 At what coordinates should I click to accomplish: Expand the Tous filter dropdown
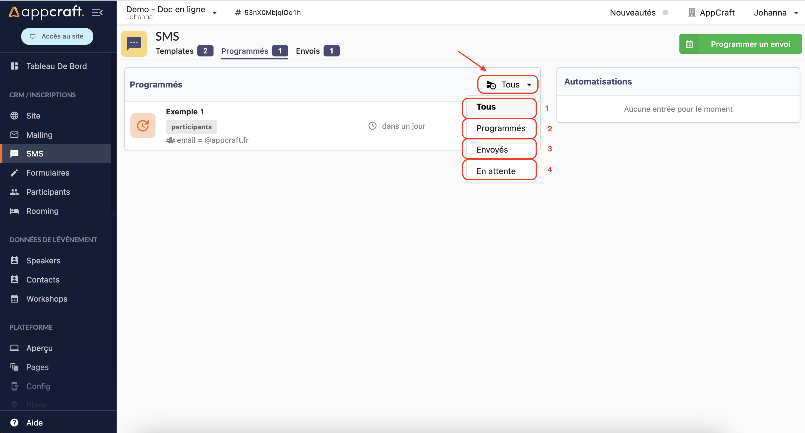click(508, 84)
